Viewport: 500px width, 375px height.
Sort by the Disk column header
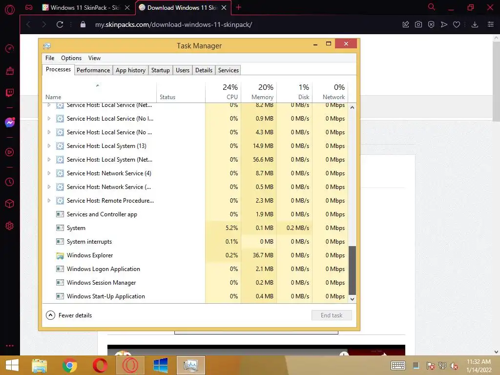(x=294, y=92)
